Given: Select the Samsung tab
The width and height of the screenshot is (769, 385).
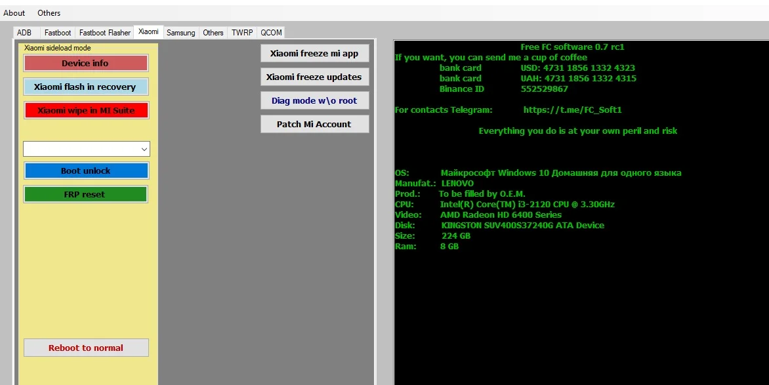Looking at the screenshot, I should point(180,33).
